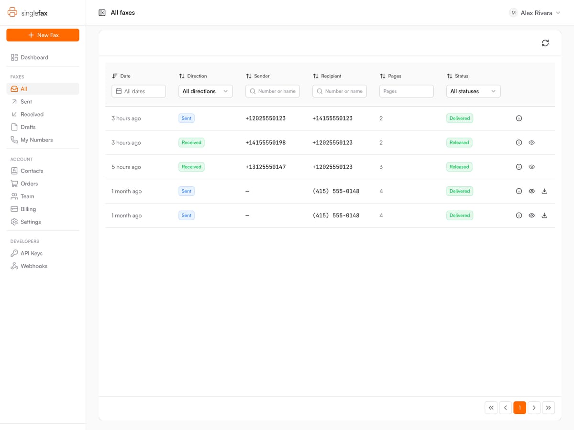Open the All directions dropdown

point(206,91)
